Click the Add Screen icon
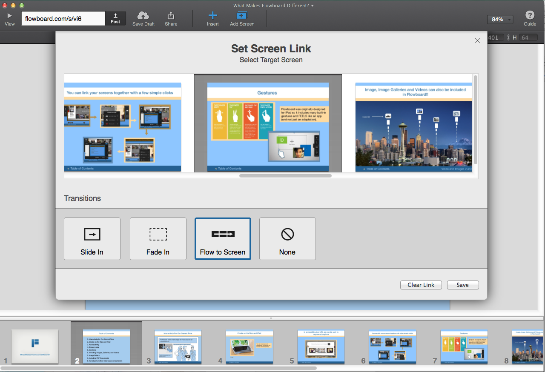 tap(242, 16)
